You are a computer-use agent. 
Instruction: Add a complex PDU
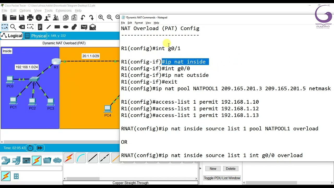coord(93,27)
